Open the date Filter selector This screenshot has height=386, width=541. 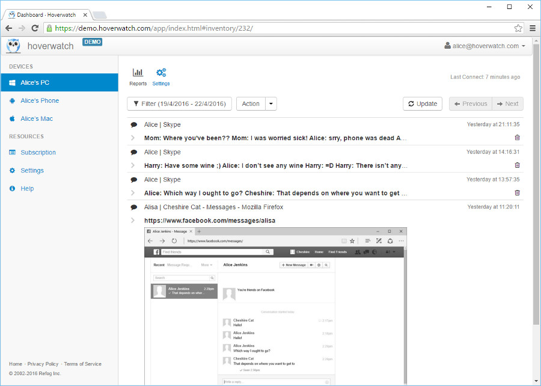[179, 104]
